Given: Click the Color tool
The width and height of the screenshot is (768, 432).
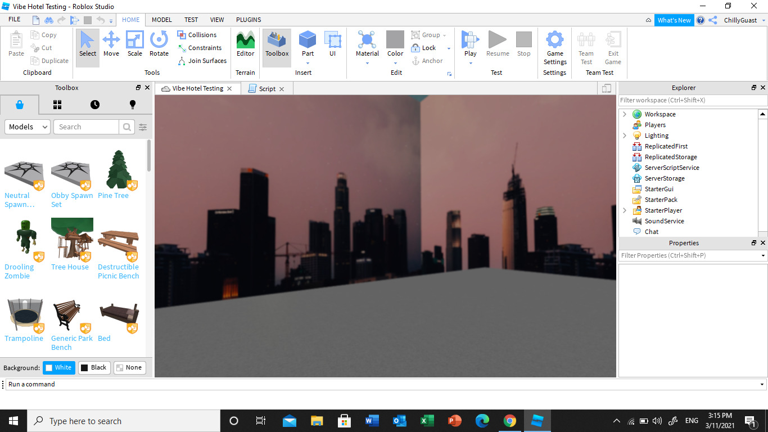Looking at the screenshot, I should 395,44.
